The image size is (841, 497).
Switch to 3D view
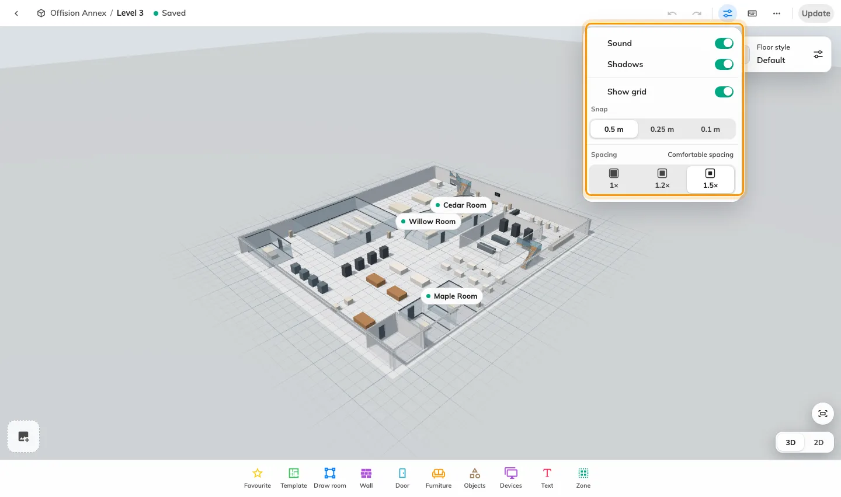[791, 442]
